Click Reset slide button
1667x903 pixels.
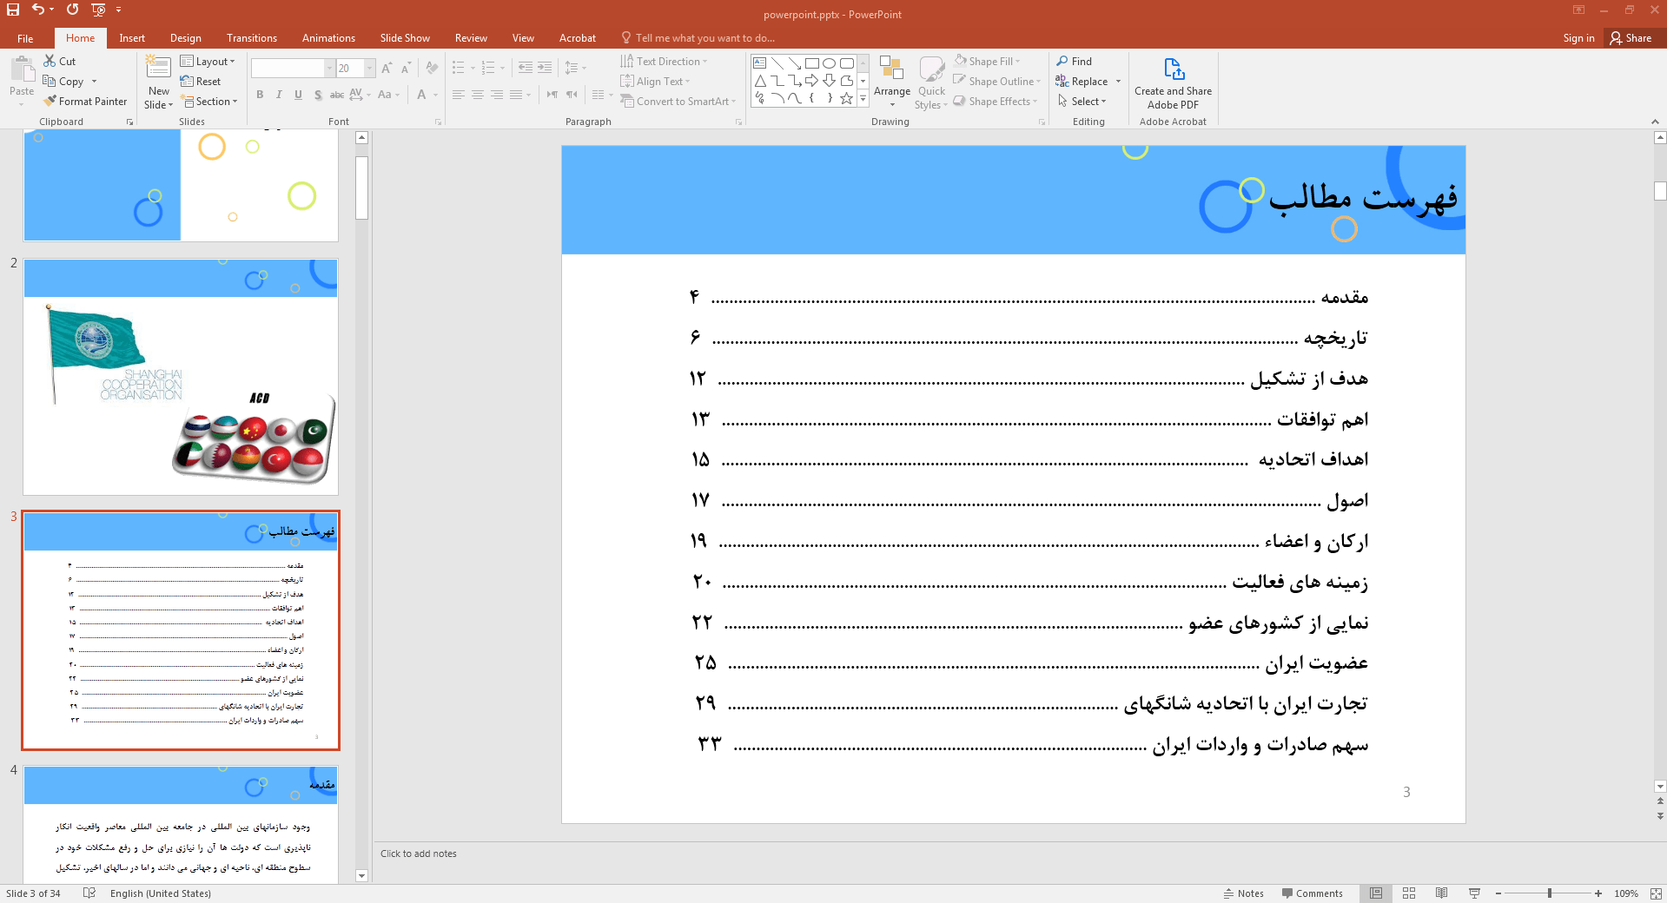(201, 81)
